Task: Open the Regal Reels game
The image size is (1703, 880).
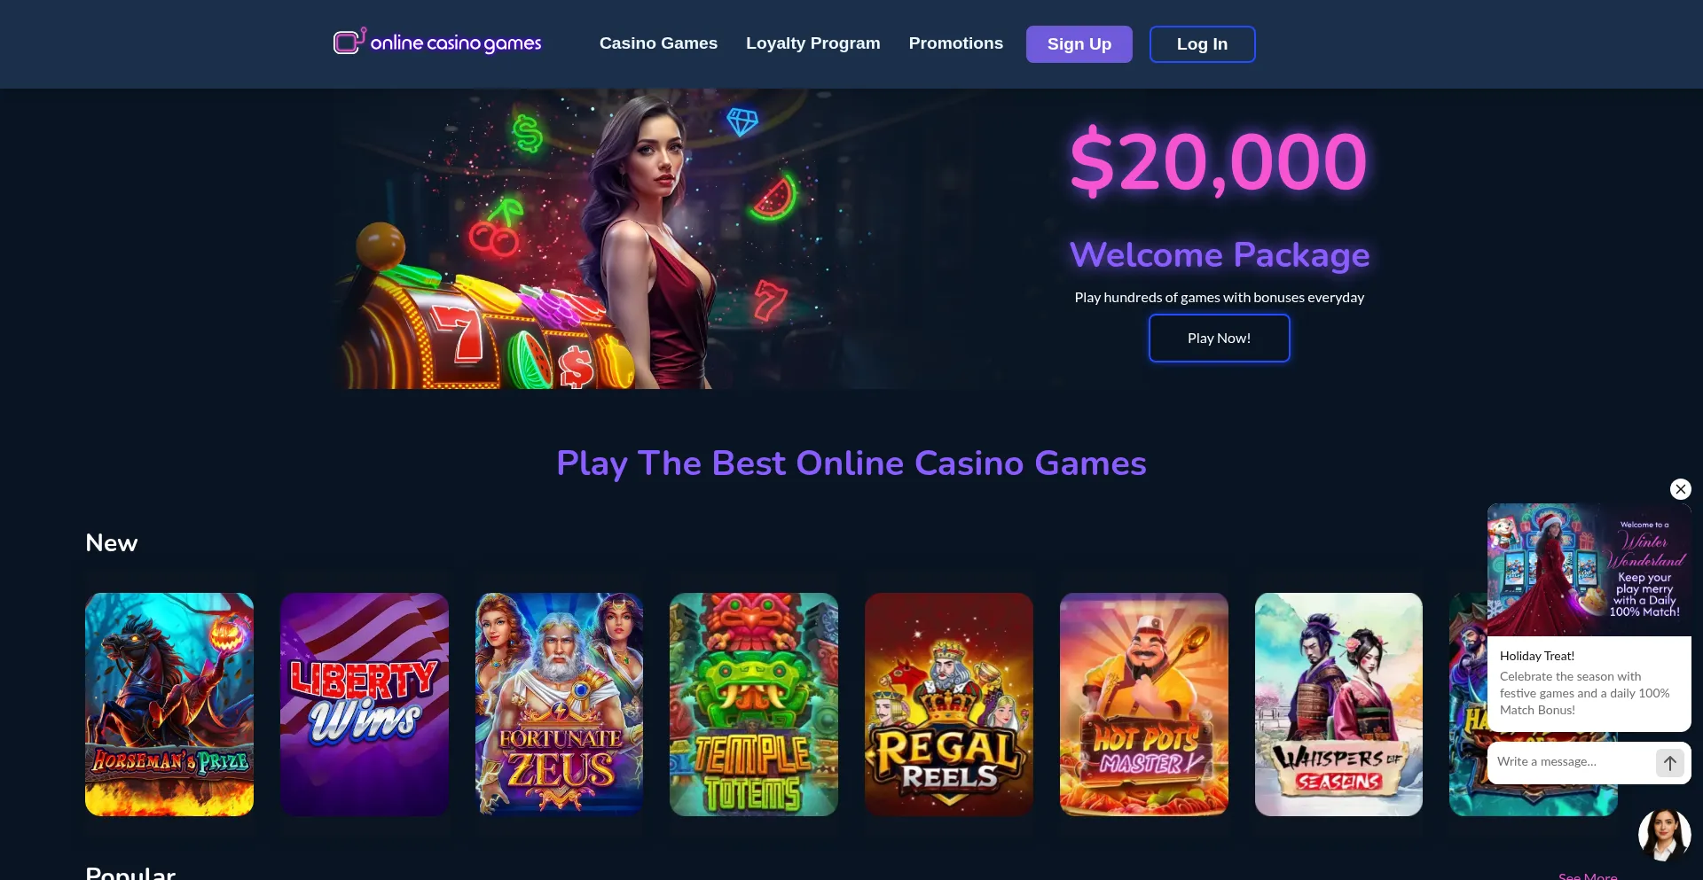Action: (949, 705)
